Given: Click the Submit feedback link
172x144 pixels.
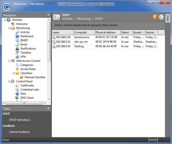Looking at the screenshot, I should click(19, 132).
